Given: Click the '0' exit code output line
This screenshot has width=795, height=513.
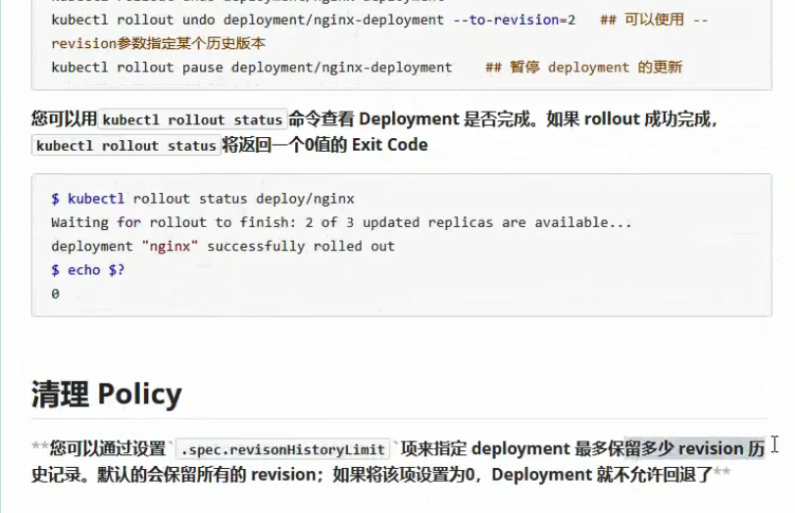Looking at the screenshot, I should click(x=55, y=294).
